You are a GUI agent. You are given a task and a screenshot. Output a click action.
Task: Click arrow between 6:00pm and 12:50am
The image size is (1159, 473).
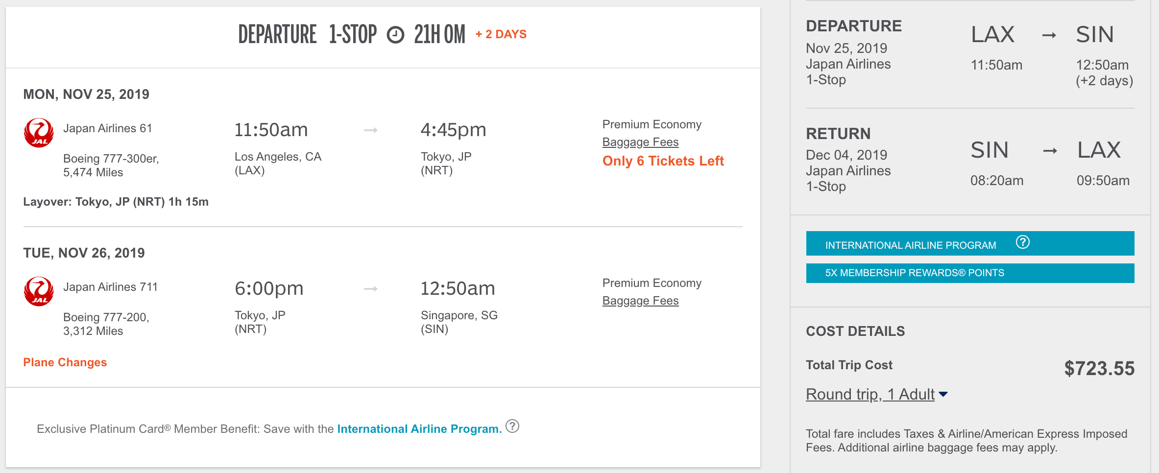371,289
